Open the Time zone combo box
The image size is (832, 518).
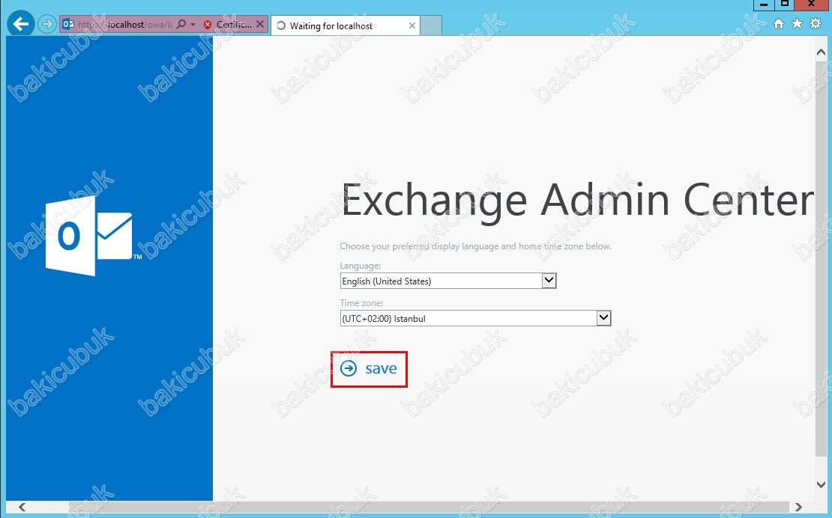pos(475,318)
